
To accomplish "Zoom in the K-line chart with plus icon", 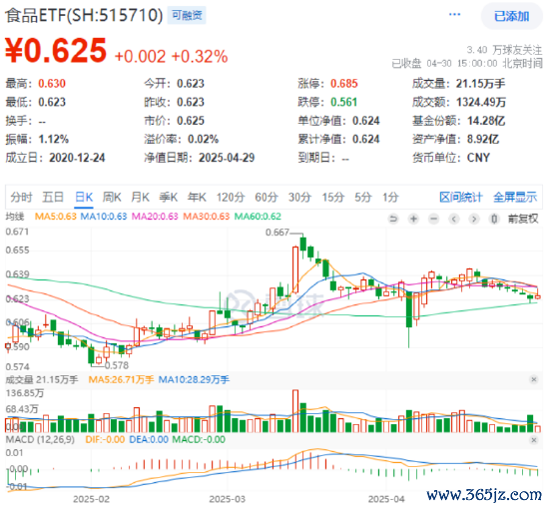I will point(413,220).
